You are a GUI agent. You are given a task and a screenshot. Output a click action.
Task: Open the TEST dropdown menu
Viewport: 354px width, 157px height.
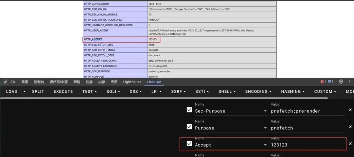pyautogui.click(x=89, y=91)
